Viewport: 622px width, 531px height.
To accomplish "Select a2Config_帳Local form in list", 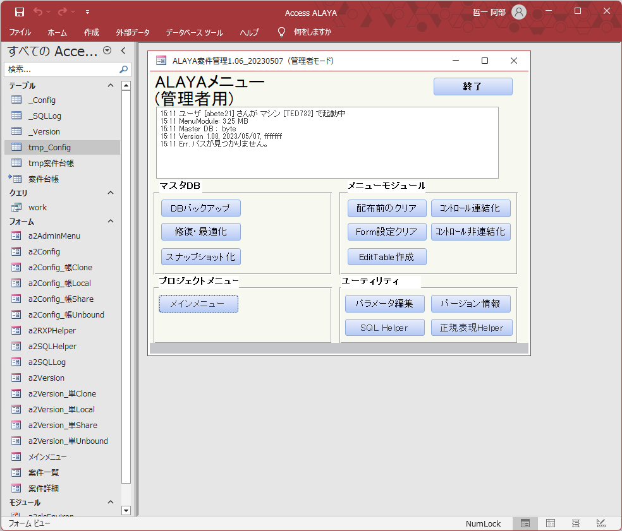I will 63,283.
